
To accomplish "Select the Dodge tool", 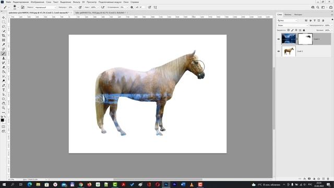I will tap(4, 81).
